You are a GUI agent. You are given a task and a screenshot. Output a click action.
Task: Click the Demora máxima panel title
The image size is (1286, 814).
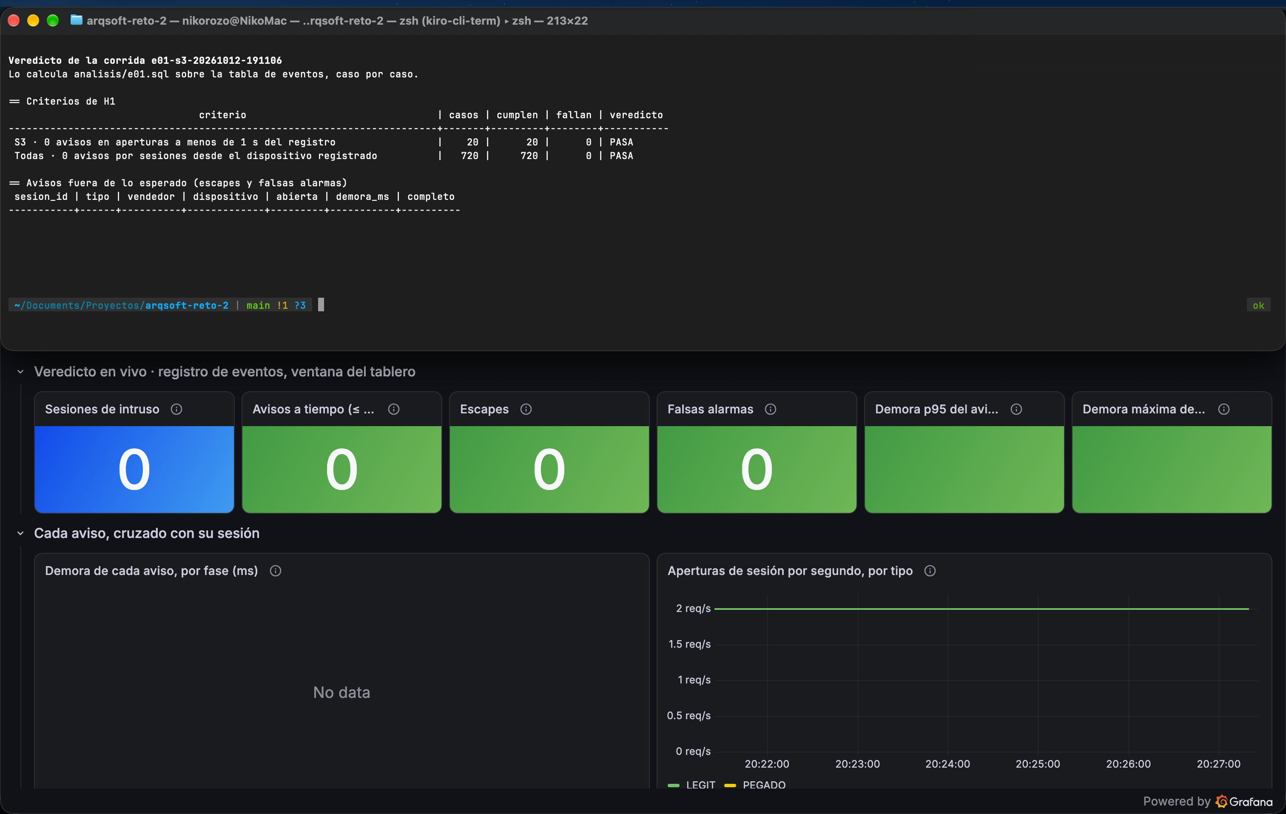point(1144,409)
